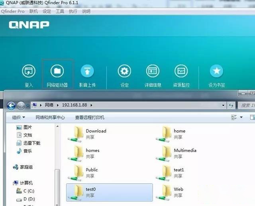Screen dimensions: 255x206
Task: Expand arrow after 网络 in breadcrumb
Action: coord(57,105)
